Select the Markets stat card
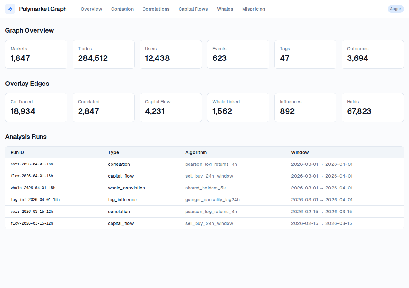The height and width of the screenshot is (288, 409). coord(36,54)
